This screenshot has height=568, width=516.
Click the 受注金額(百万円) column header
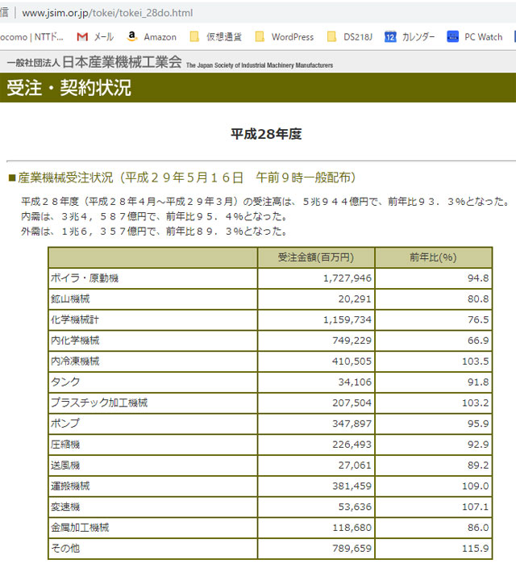[x=315, y=257]
